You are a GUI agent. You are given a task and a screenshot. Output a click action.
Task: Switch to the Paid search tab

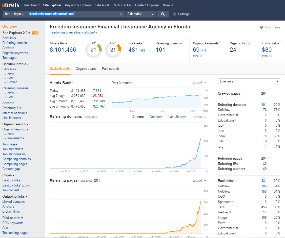click(x=110, y=69)
